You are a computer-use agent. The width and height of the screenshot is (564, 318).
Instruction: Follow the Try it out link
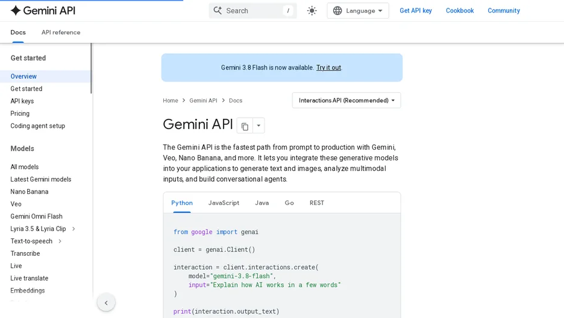pos(328,68)
